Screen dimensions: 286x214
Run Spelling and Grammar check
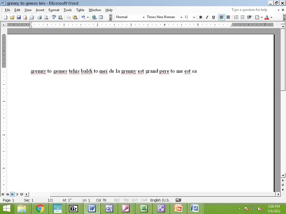tap(54, 17)
